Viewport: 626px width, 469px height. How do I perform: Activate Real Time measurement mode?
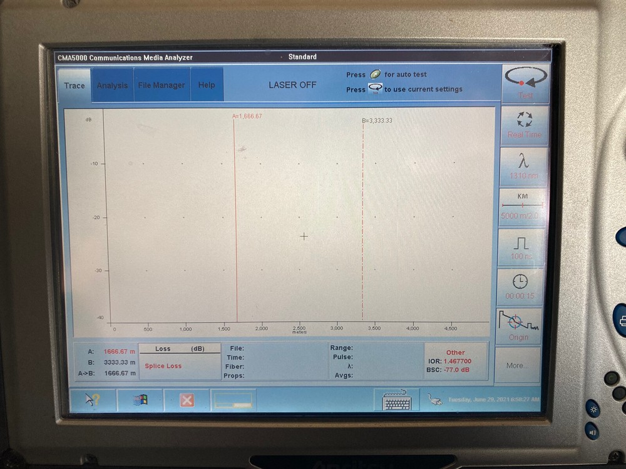[525, 123]
